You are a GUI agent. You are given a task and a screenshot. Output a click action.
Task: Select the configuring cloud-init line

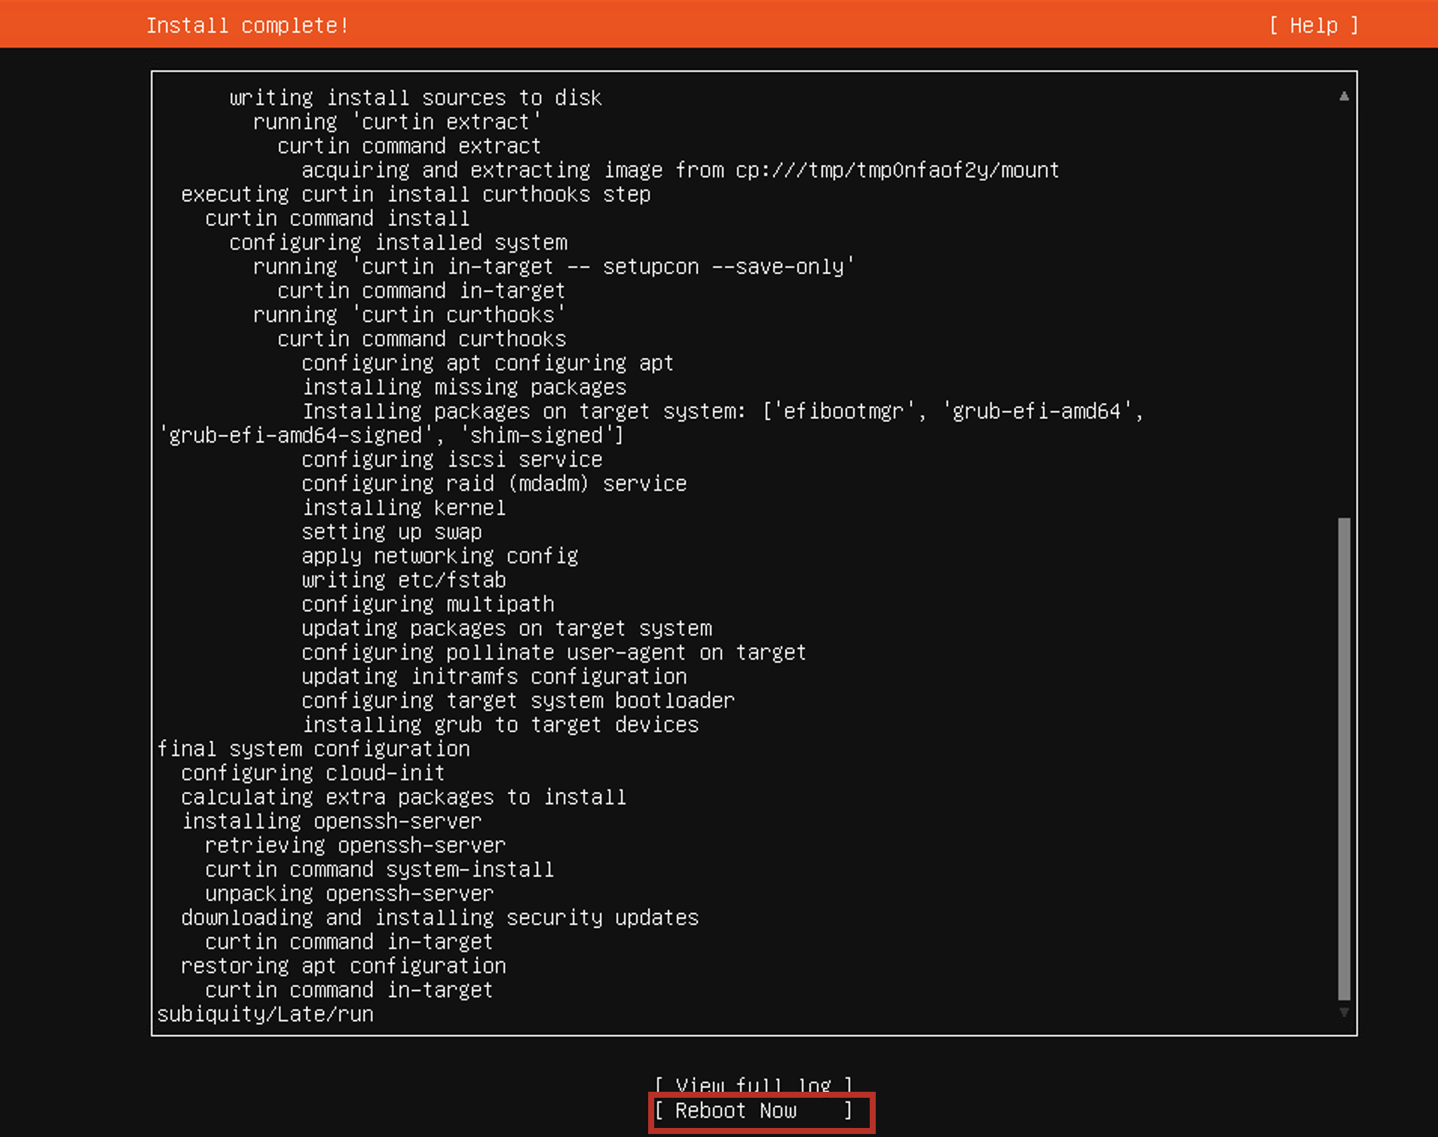(x=312, y=772)
